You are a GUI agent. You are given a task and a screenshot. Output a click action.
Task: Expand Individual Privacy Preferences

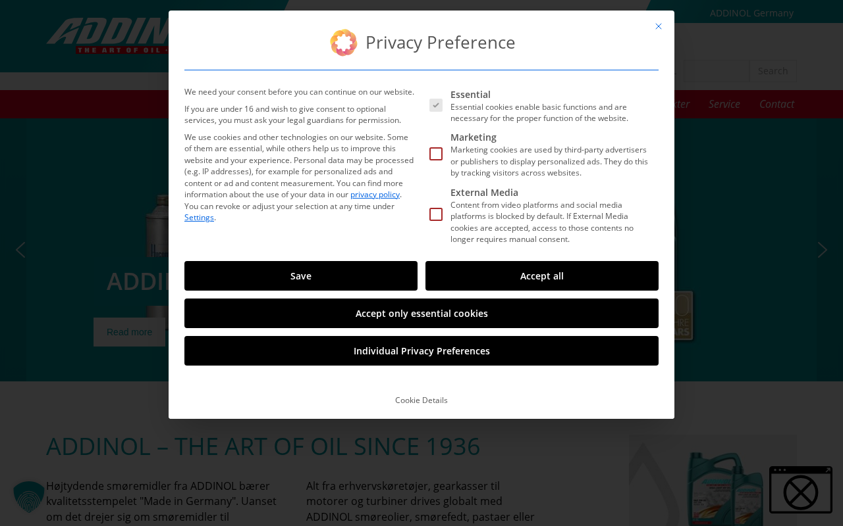(421, 351)
